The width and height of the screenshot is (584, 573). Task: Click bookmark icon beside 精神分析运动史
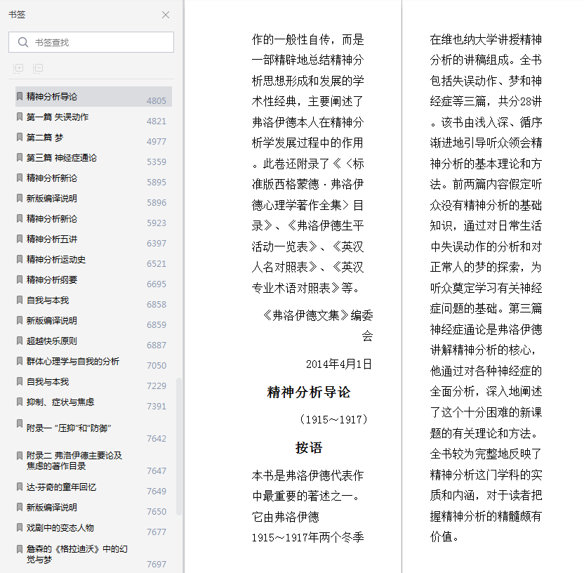point(20,259)
